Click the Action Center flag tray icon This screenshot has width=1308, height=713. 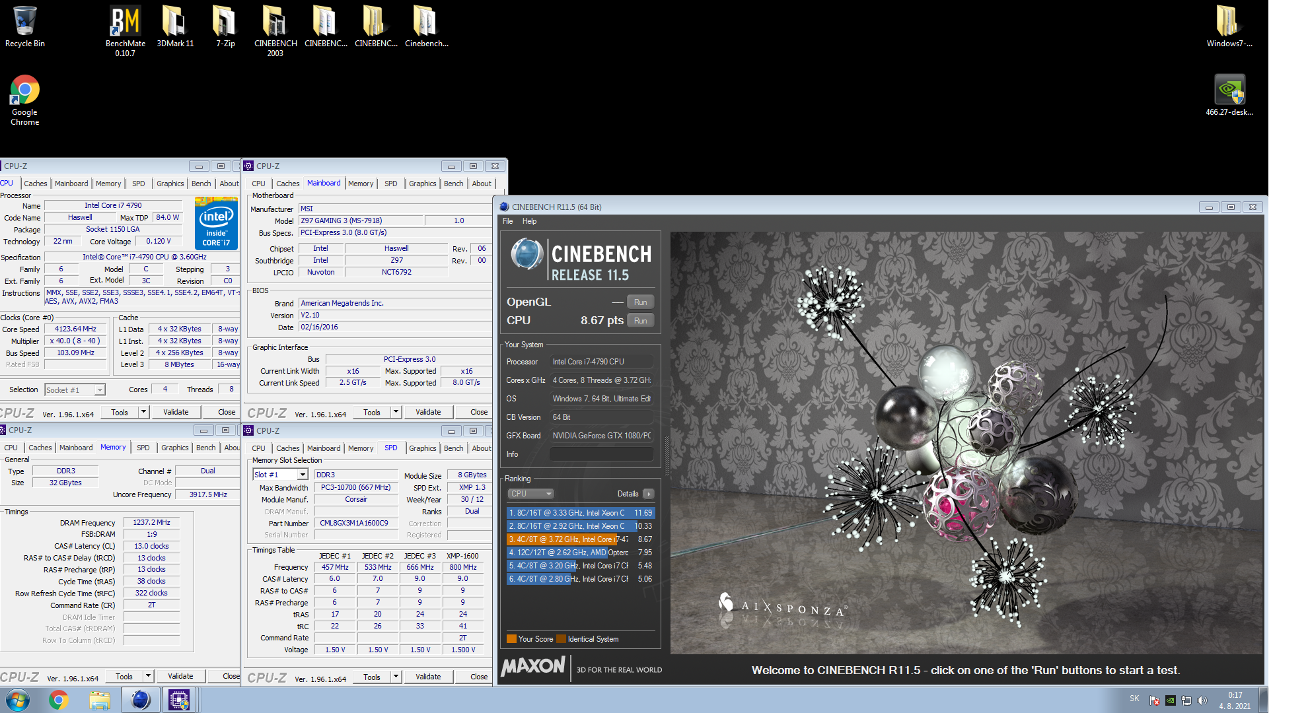click(x=1154, y=700)
